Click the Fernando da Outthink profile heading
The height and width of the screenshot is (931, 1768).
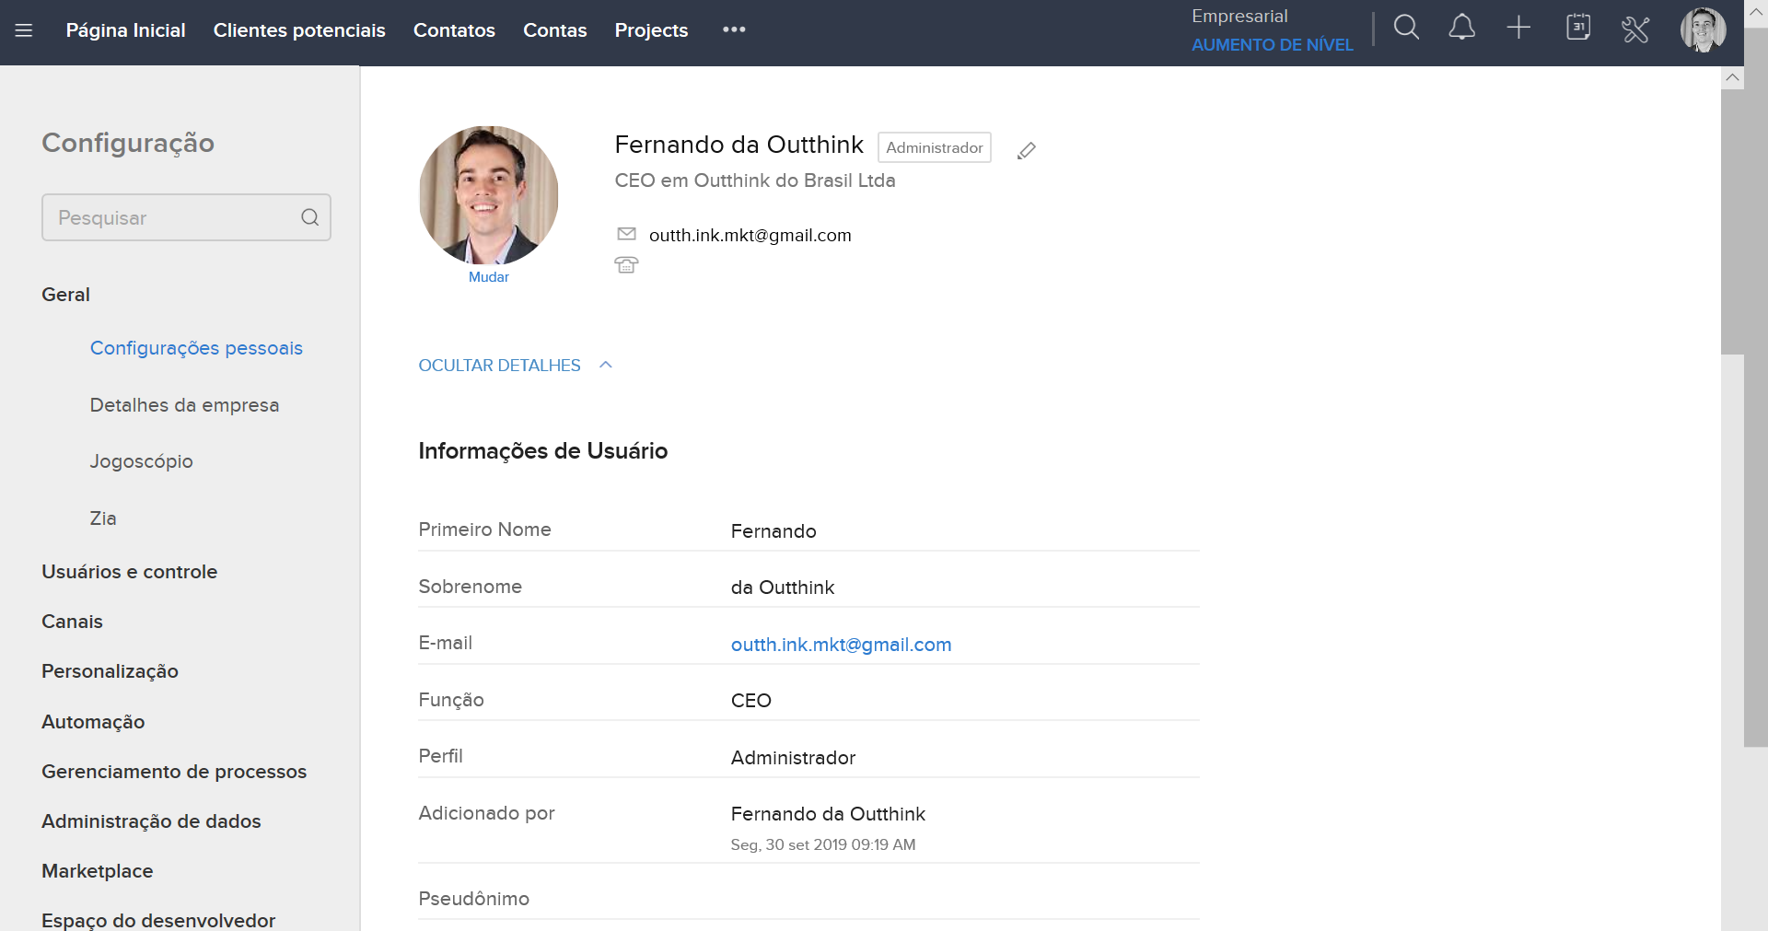[739, 145]
